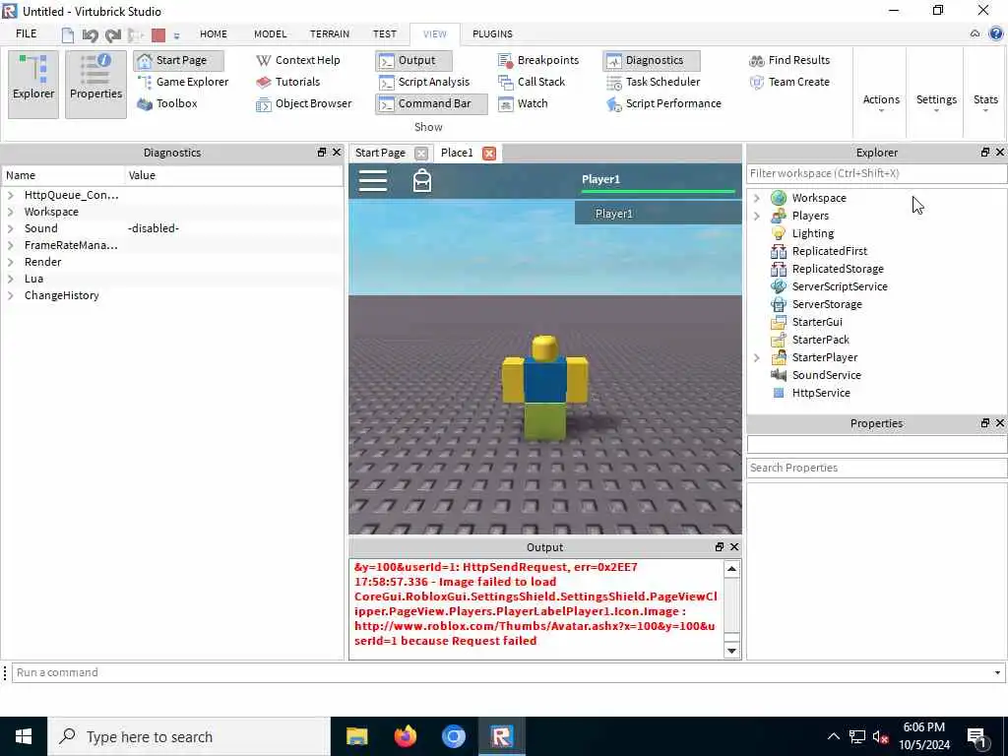Switch to the TERRAIN ribbon tab
Viewport: 1008px width, 756px height.
pos(329,34)
